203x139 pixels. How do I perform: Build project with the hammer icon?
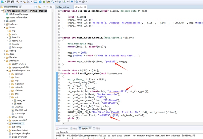point(18,2)
